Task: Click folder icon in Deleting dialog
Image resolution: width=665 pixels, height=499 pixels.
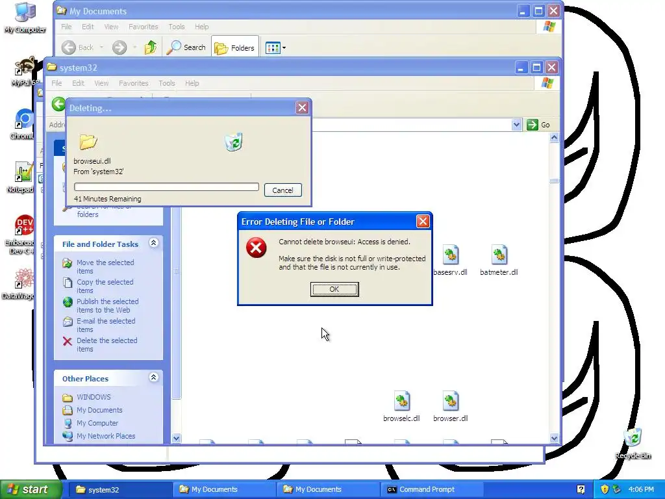Action: pos(88,142)
